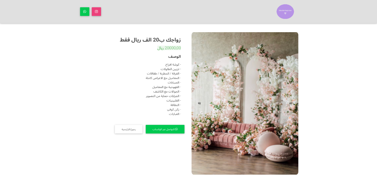Click the التواصل عبر الواتساب button
Image resolution: width=377 pixels, height=181 pixels.
coord(165,129)
